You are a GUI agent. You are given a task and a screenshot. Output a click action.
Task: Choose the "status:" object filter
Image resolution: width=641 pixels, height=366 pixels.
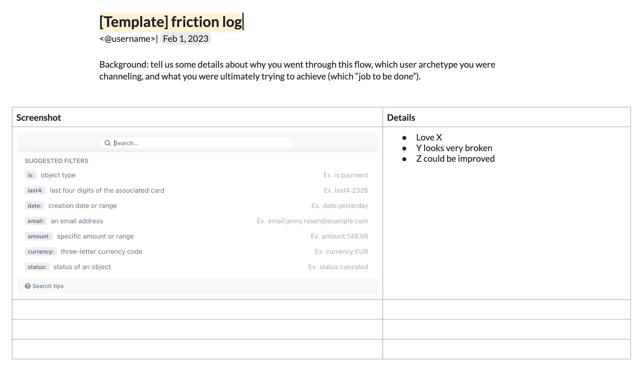point(37,267)
